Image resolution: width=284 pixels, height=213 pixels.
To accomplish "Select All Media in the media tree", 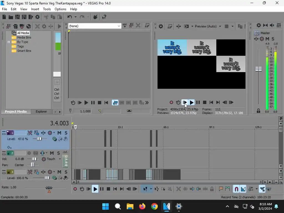I will coord(23,33).
